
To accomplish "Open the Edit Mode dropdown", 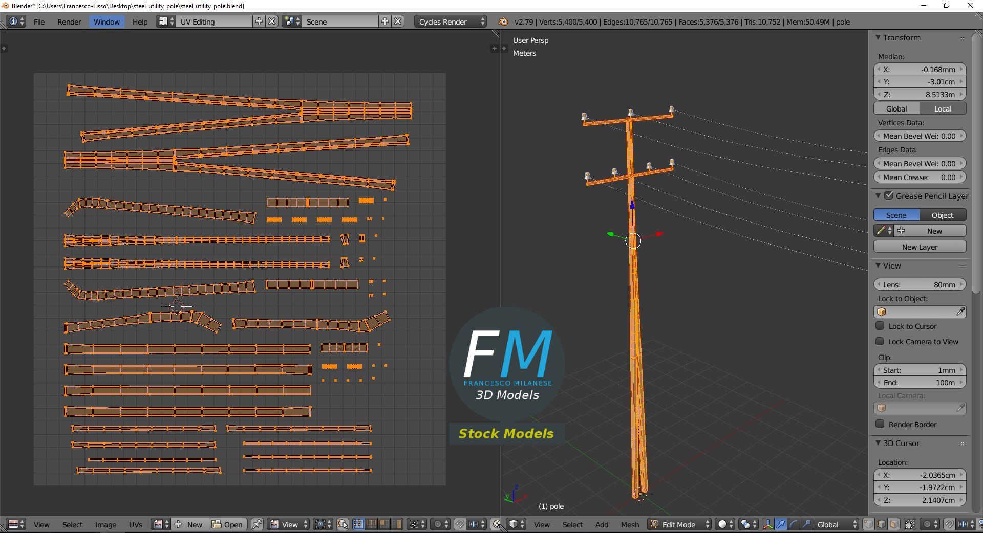I will pos(680,524).
